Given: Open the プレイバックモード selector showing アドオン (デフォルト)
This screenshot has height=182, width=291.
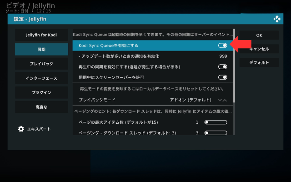Looking at the screenshot, I should tap(190, 100).
